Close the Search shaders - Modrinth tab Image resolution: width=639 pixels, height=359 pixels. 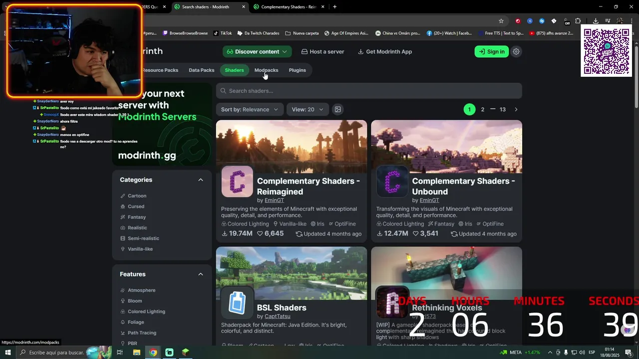244,6
